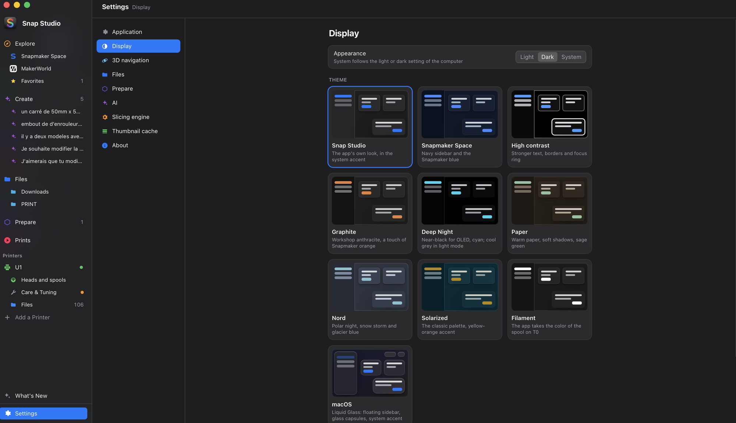
Task: Select the Snap Studio theme card
Action: point(370,127)
